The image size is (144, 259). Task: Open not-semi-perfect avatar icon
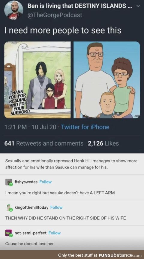point(9,233)
